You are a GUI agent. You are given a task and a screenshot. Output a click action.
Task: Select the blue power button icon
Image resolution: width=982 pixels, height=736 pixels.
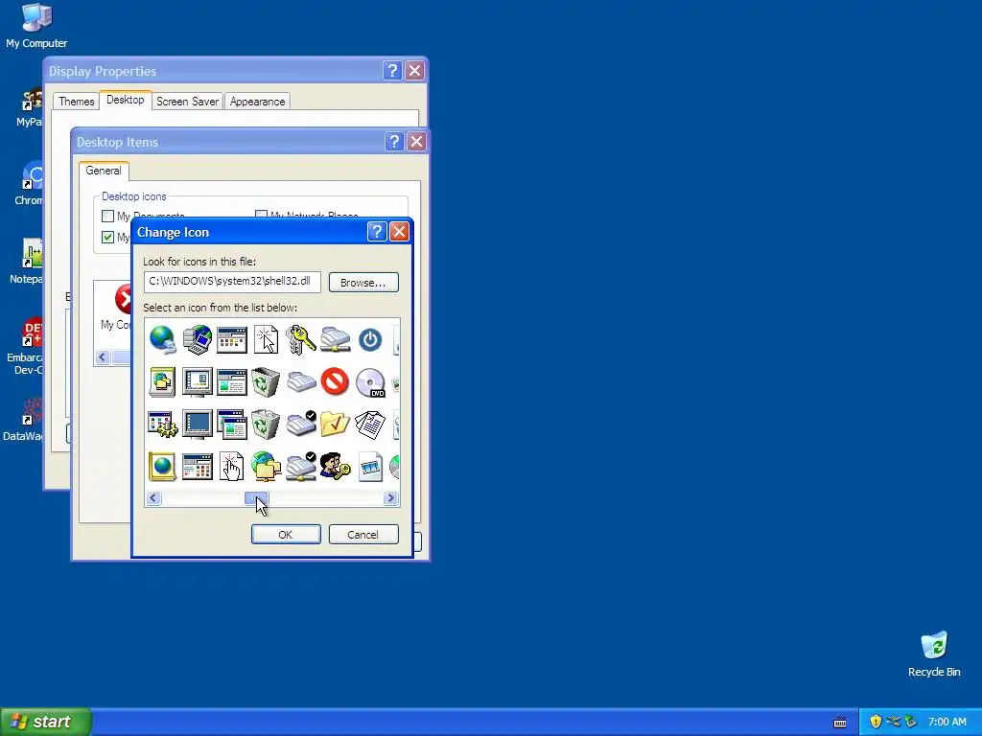[x=370, y=340]
